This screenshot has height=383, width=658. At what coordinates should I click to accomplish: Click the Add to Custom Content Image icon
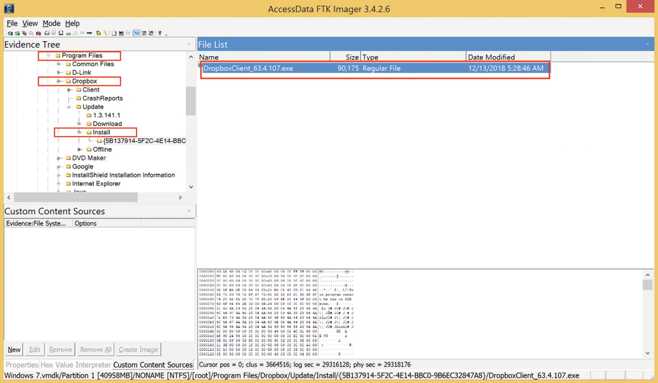68,33
